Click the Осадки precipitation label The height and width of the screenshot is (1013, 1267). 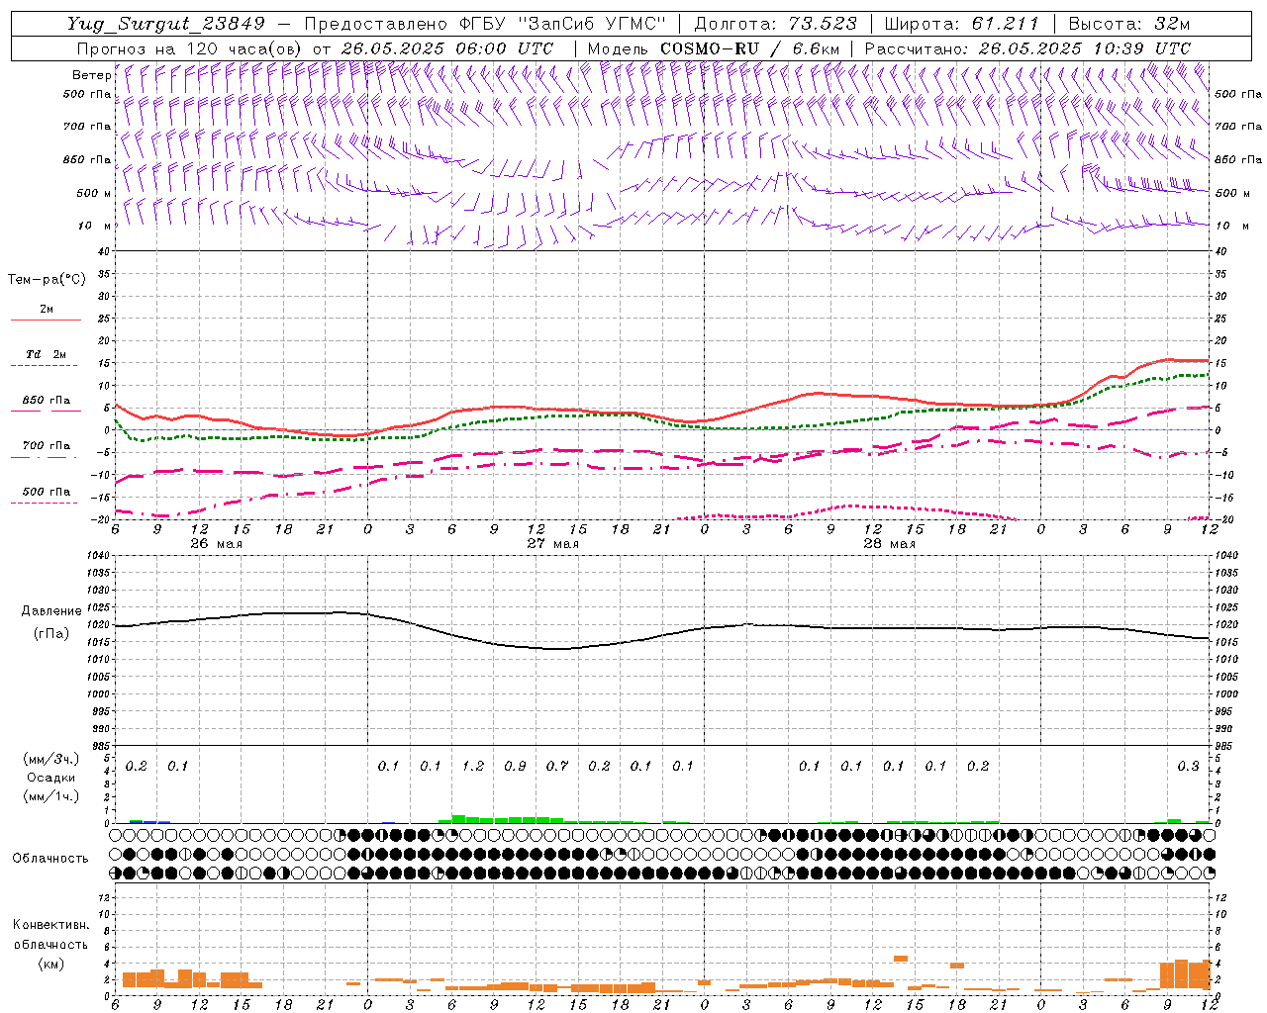click(50, 778)
